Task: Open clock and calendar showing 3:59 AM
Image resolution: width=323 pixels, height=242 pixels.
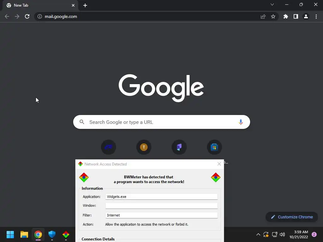Action: (x=299, y=234)
